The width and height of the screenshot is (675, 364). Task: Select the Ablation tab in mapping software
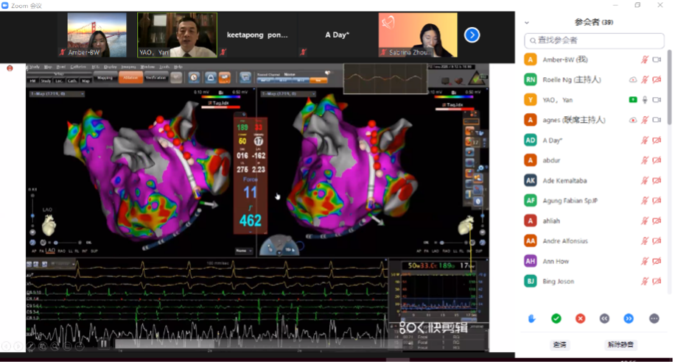point(130,78)
